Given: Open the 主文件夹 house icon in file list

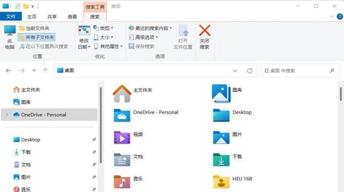Looking at the screenshot, I should pos(122,93).
